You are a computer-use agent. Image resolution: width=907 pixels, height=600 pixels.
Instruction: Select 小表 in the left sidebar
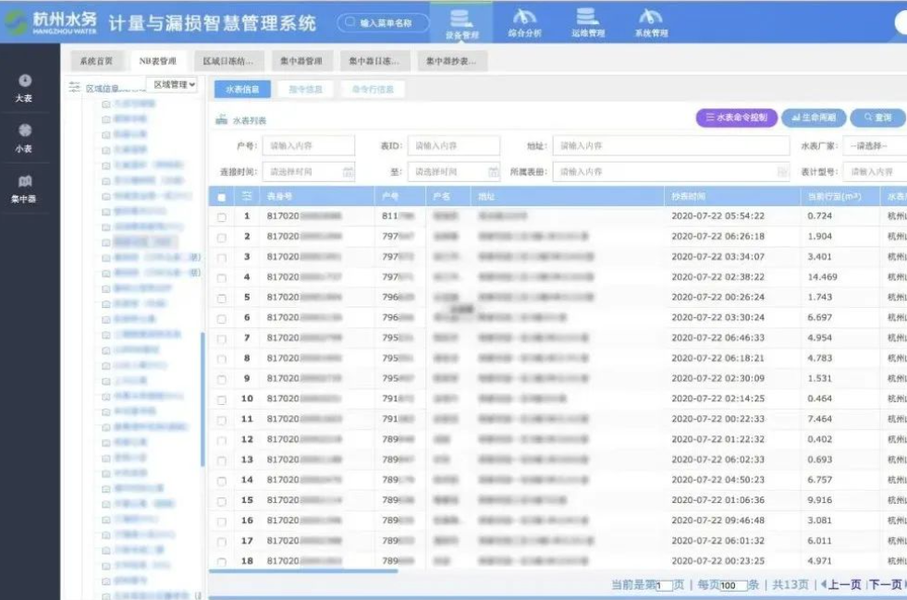click(24, 138)
